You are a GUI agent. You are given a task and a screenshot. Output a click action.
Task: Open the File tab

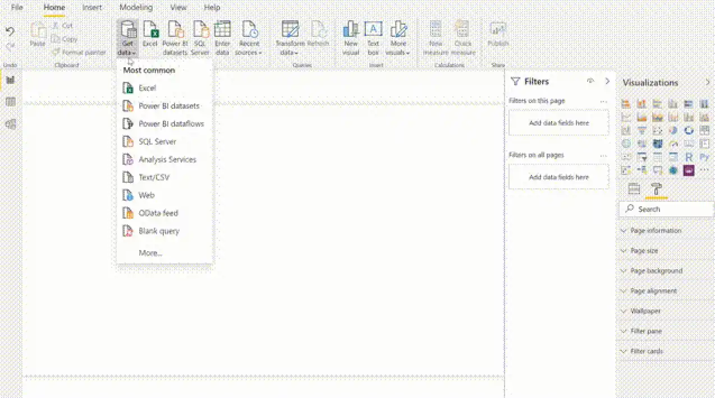click(x=17, y=8)
